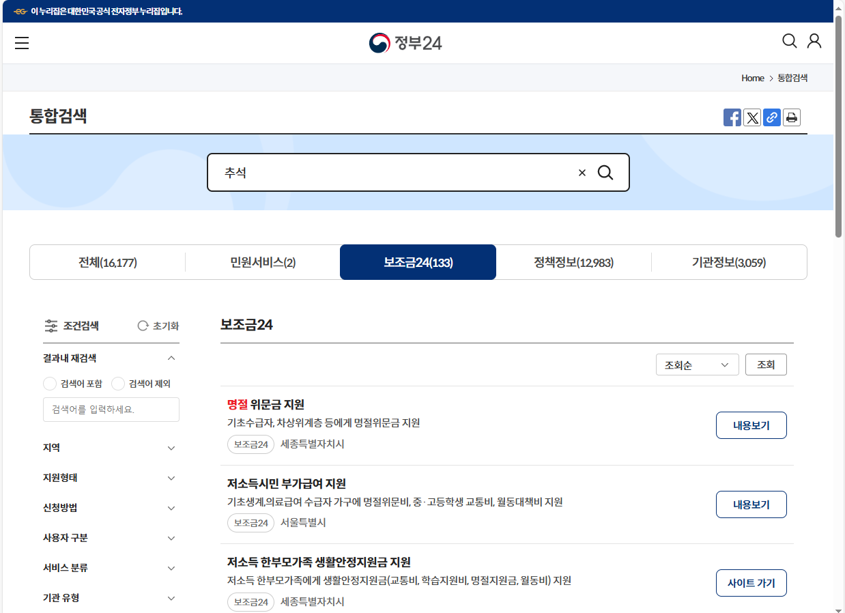Share this page to X

[752, 117]
